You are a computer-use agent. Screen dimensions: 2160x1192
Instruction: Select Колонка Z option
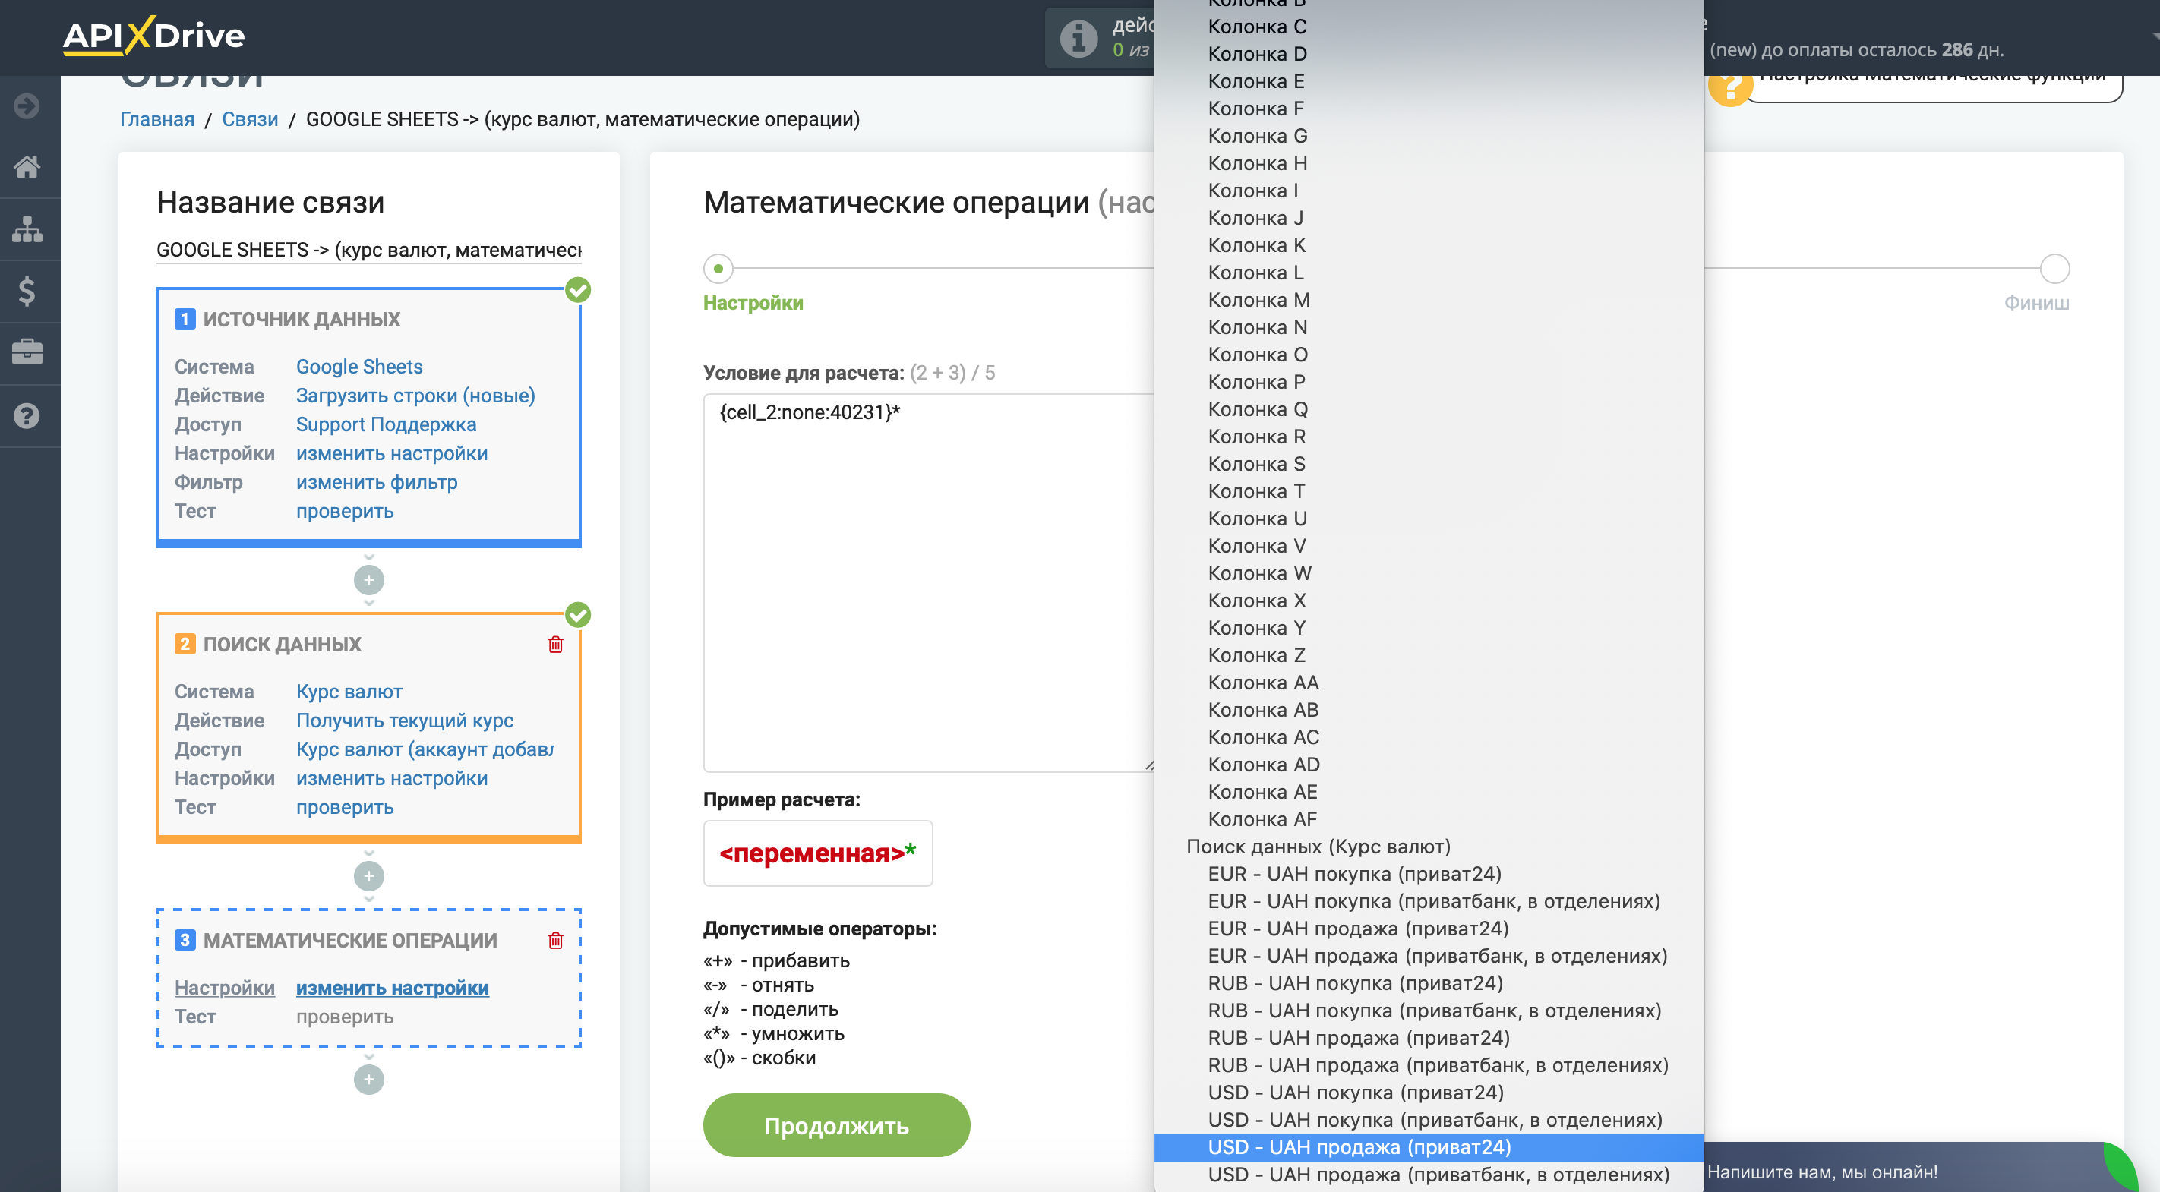(1429, 655)
